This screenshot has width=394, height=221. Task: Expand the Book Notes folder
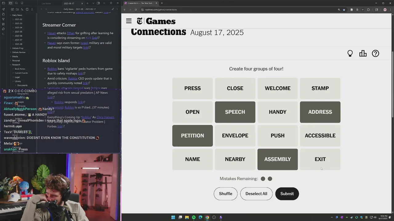[20, 69]
